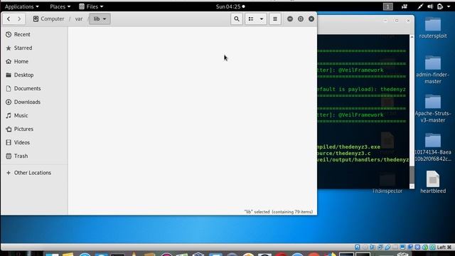The height and width of the screenshot is (256, 455).
Task: Click the plus icon beside Other Locations
Action: point(9,173)
